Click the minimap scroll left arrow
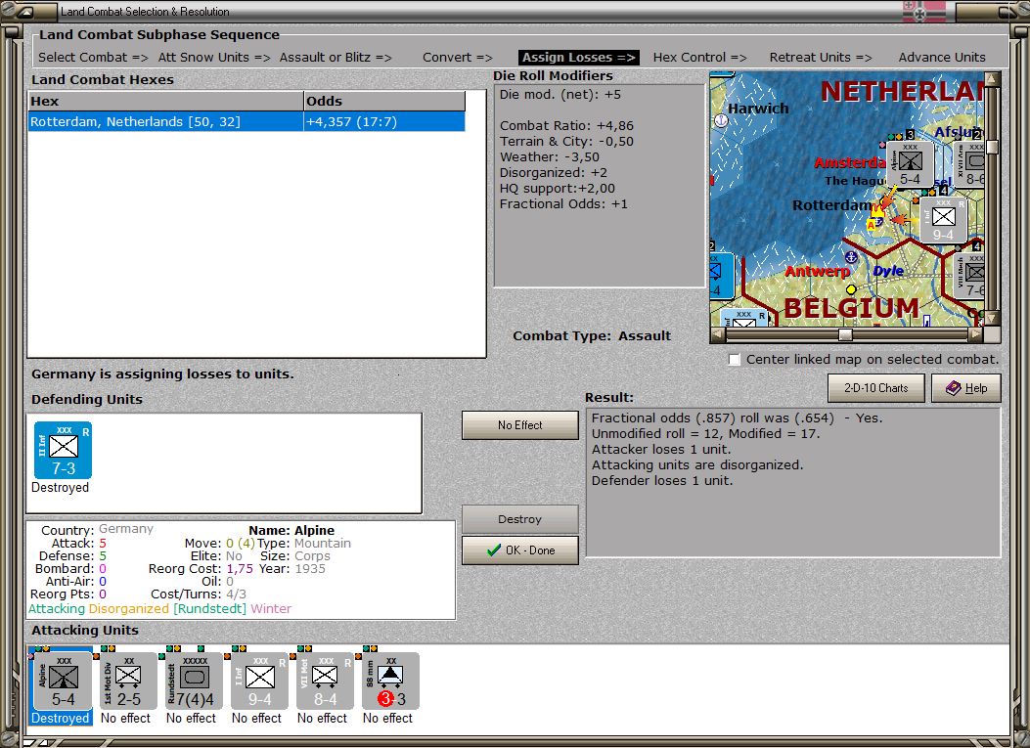The width and height of the screenshot is (1030, 748). tap(718, 335)
